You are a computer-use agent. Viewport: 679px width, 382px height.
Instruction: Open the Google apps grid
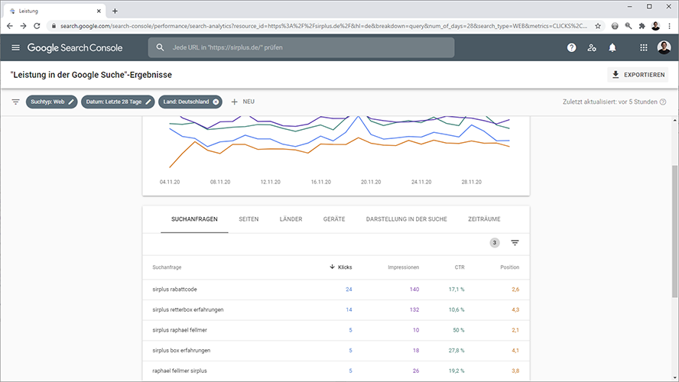[644, 47]
